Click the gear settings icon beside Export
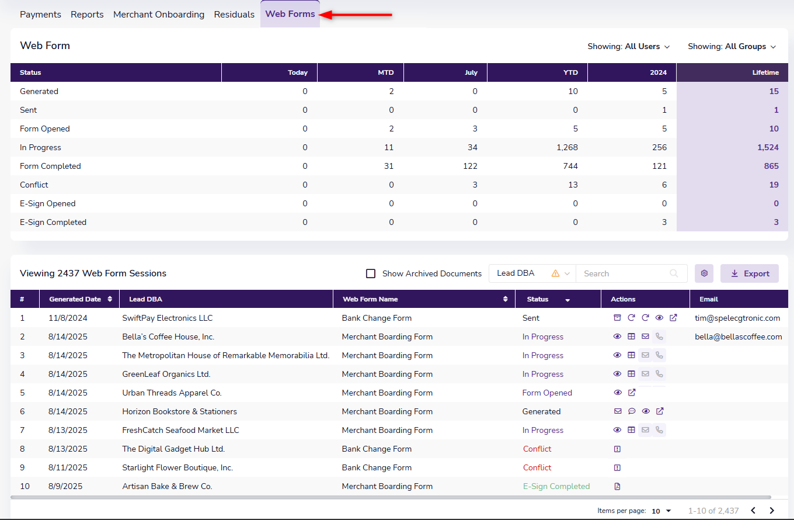Viewport: 794px width, 520px height. [x=704, y=273]
